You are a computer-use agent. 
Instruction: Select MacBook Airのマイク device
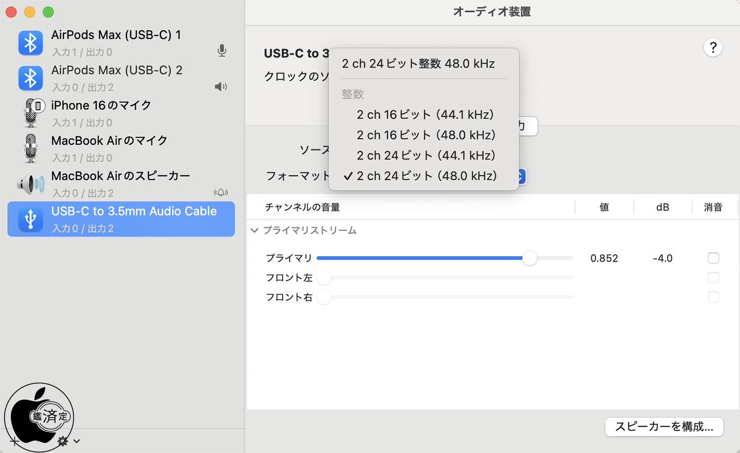pyautogui.click(x=121, y=148)
